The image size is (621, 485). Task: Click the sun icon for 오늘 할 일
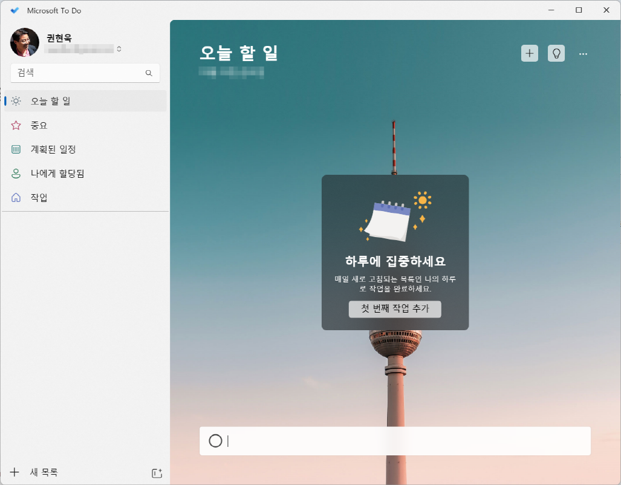(16, 101)
